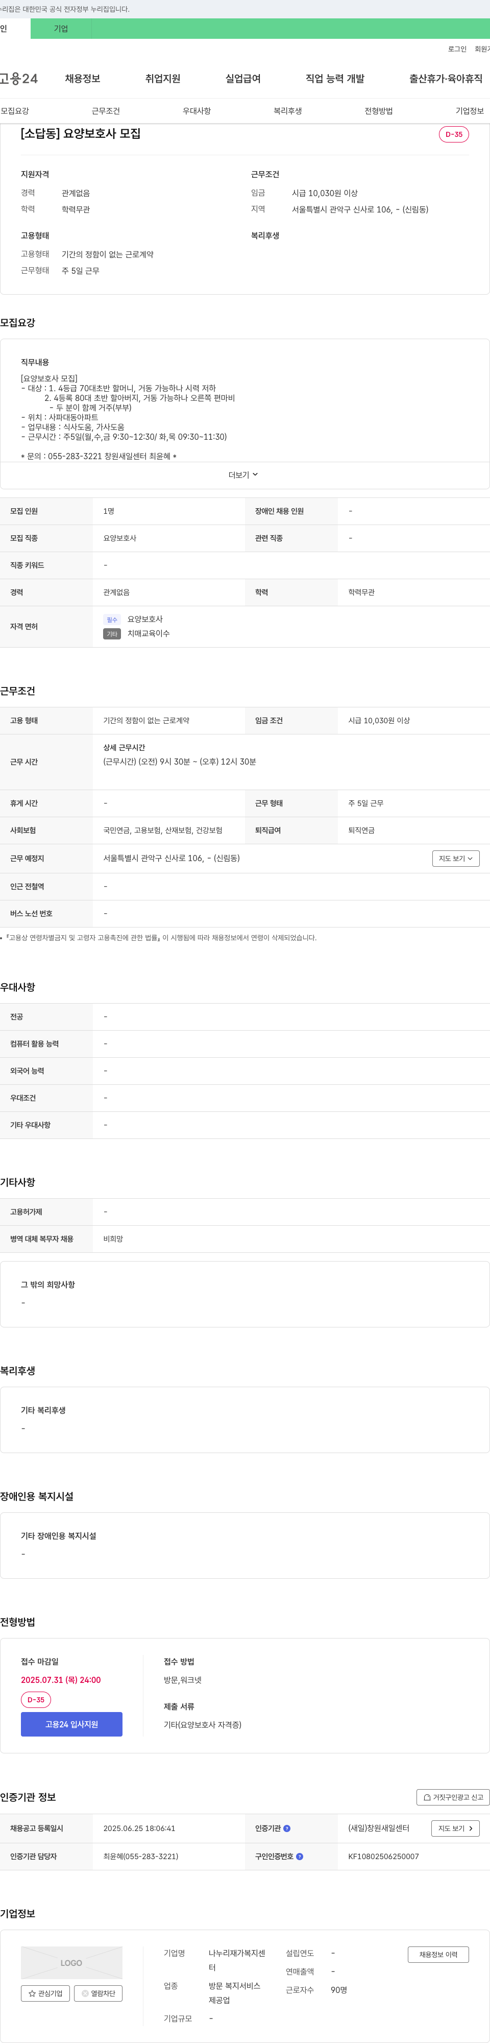Screen dimensions: 490x2043
Task: Click registration time 2025.06.25 18:06:41
Action: pos(139,1829)
